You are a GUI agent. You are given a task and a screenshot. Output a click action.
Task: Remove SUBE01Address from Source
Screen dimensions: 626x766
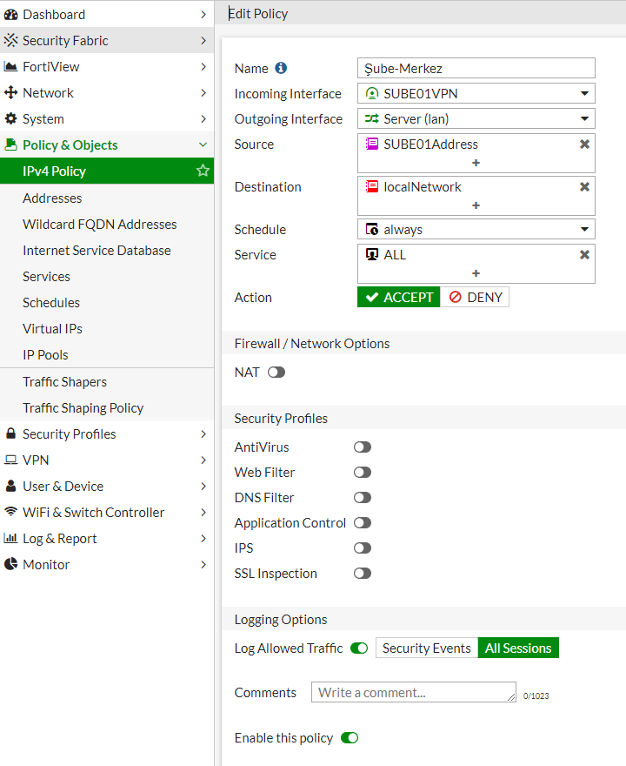point(584,144)
